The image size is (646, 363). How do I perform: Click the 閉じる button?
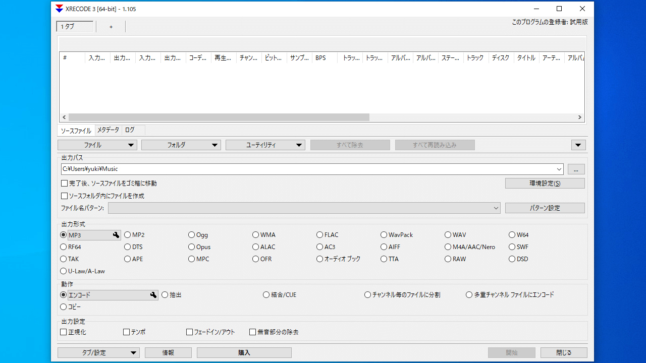(x=564, y=353)
